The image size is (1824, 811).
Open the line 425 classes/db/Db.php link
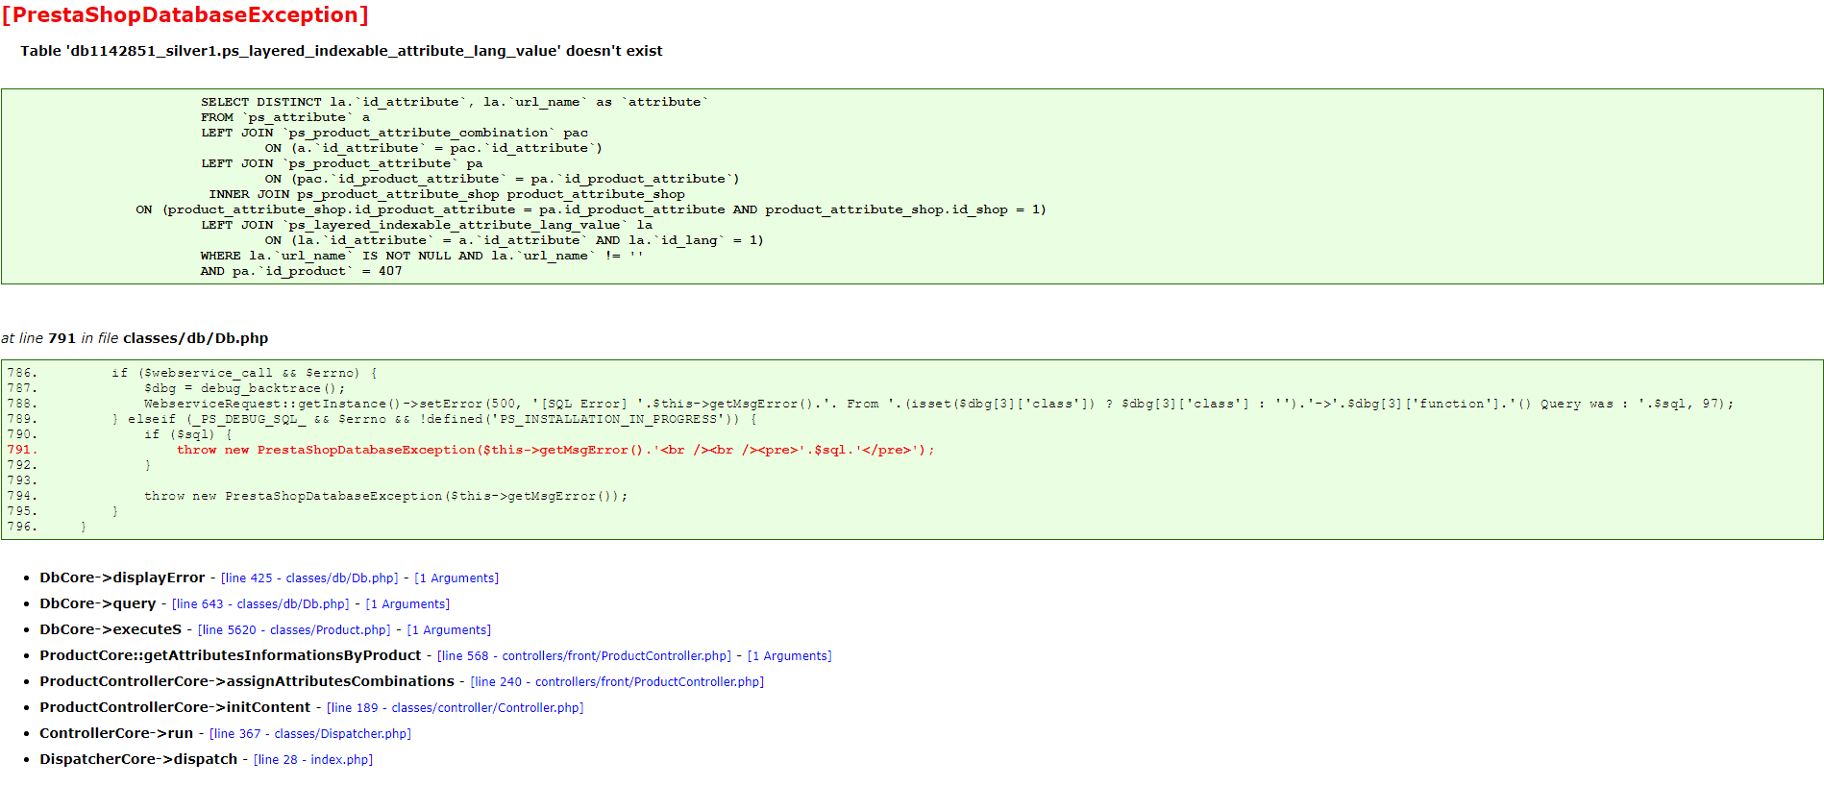tap(309, 578)
